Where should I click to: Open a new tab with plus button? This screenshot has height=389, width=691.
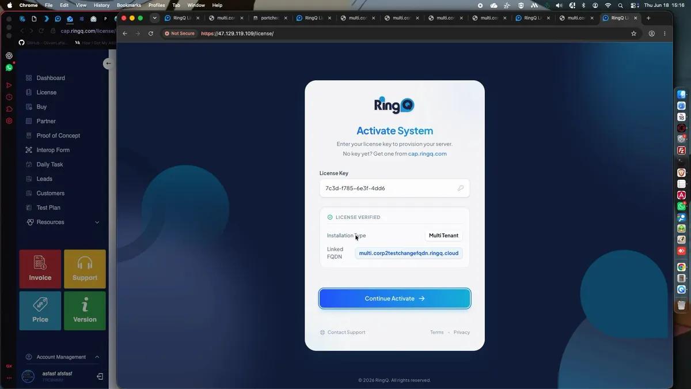coord(648,18)
